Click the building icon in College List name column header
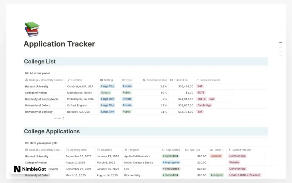This screenshot has width=292, height=183. click(27, 80)
